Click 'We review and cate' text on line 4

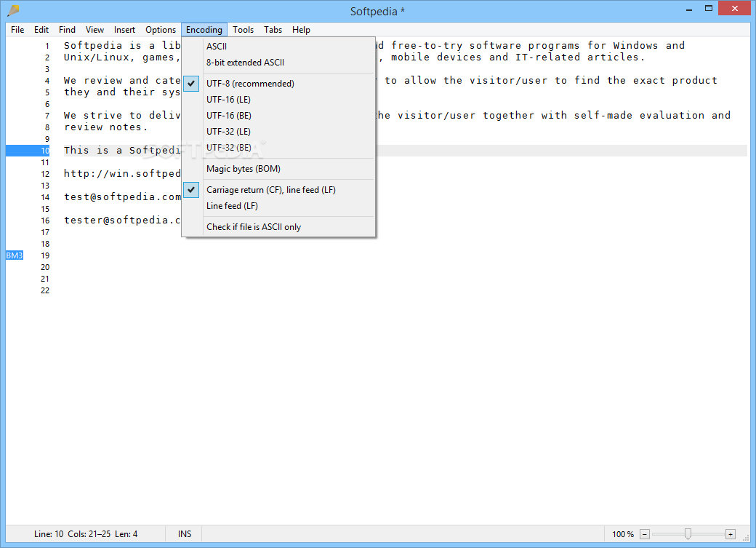tap(122, 80)
